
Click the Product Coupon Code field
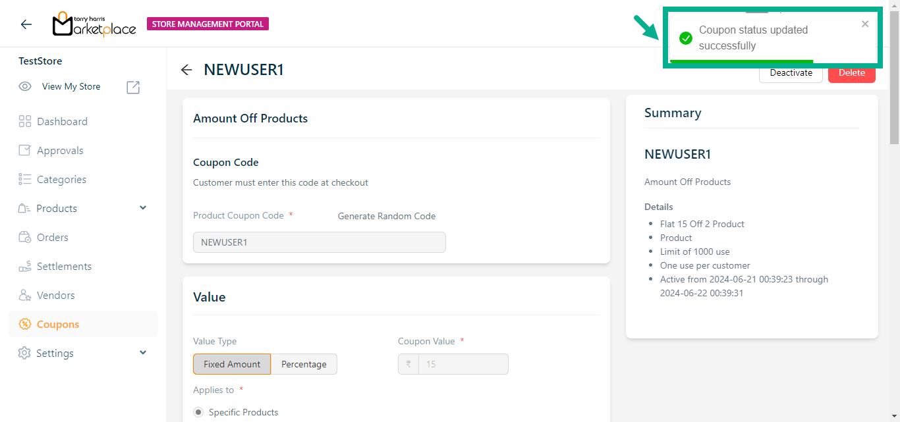click(x=319, y=242)
